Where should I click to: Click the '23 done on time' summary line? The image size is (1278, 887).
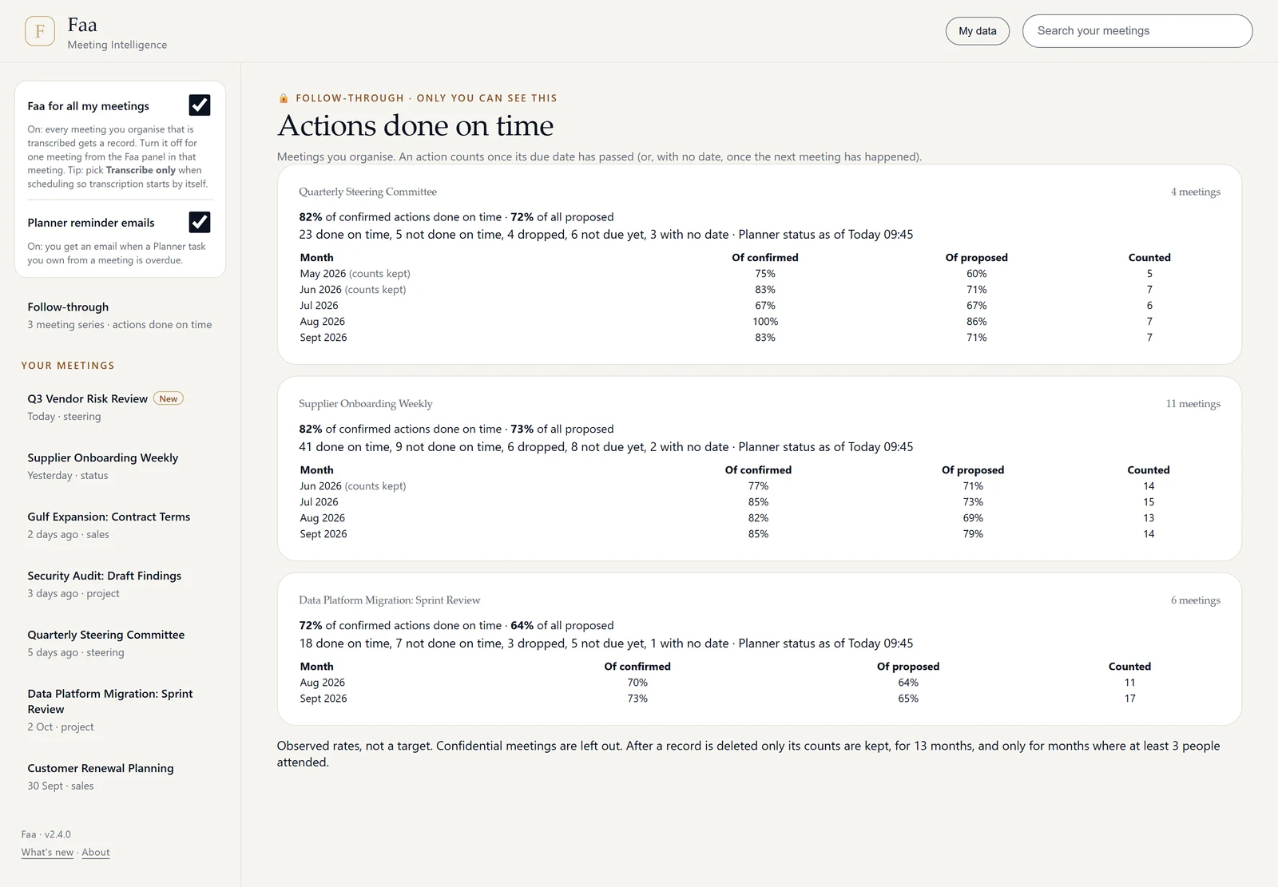(x=606, y=235)
